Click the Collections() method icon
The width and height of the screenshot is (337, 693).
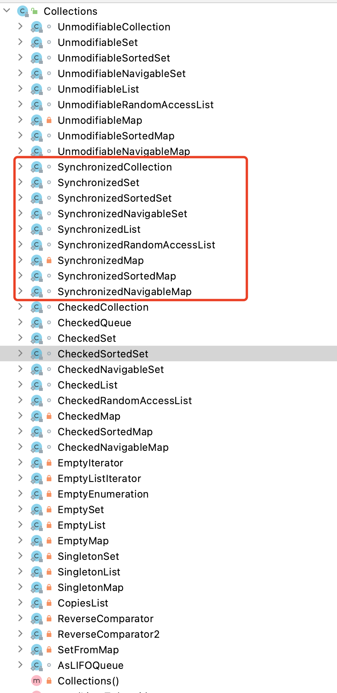pos(37,681)
